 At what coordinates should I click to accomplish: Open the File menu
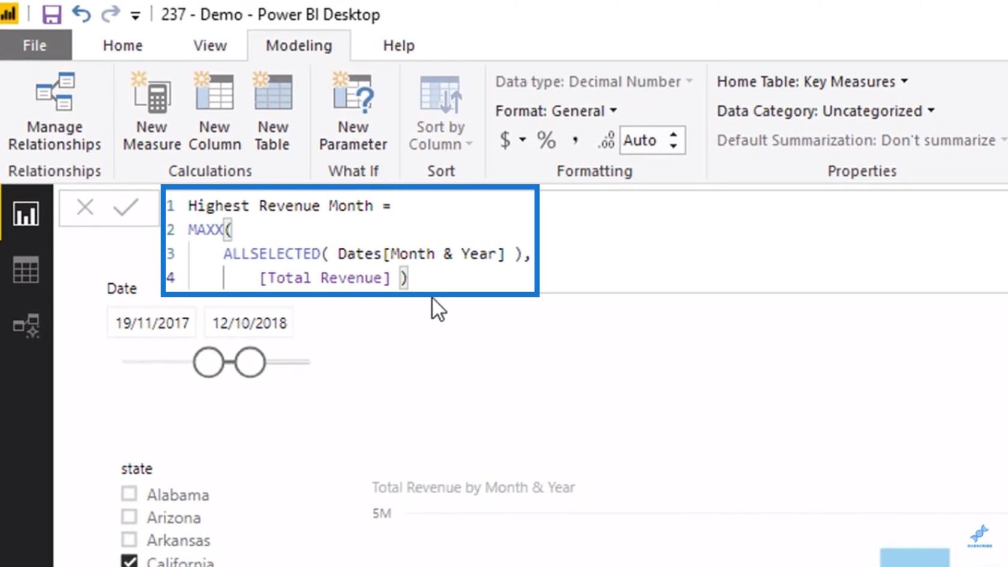(x=35, y=45)
